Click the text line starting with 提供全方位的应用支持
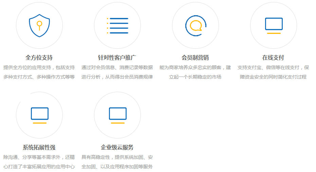Viewport: 316px width, 172px height. (39, 67)
